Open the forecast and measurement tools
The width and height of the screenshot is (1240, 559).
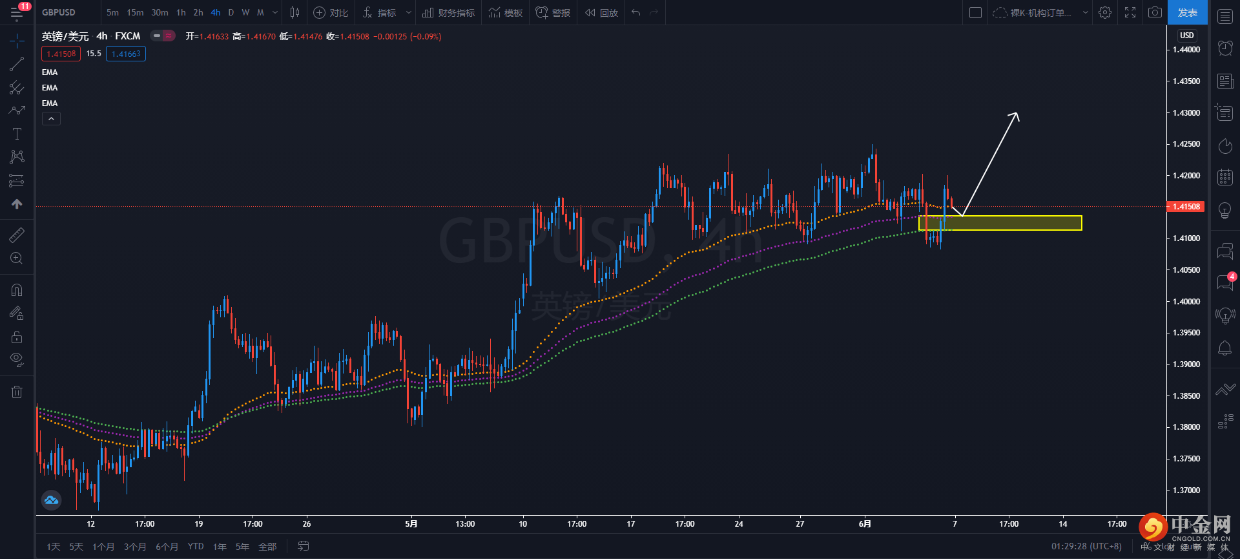pos(17,180)
